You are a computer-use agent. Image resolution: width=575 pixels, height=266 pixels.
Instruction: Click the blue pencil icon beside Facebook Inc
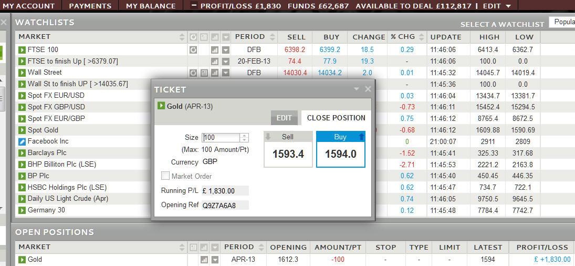[x=22, y=141]
